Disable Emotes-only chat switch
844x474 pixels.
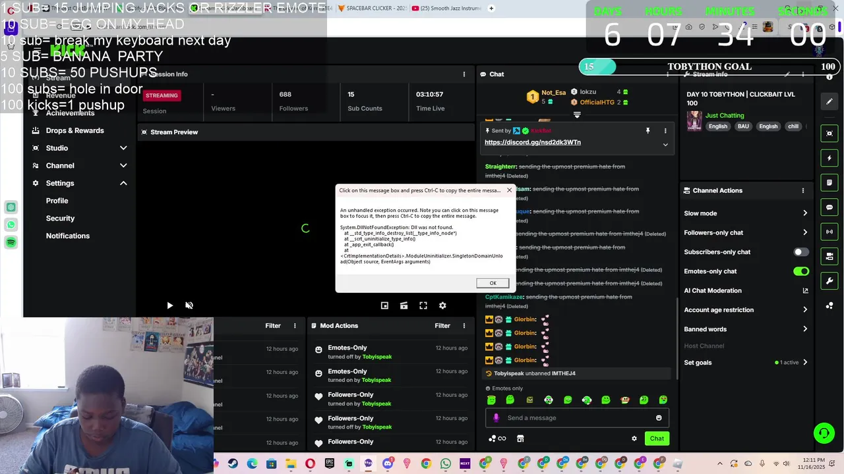coord(801,271)
